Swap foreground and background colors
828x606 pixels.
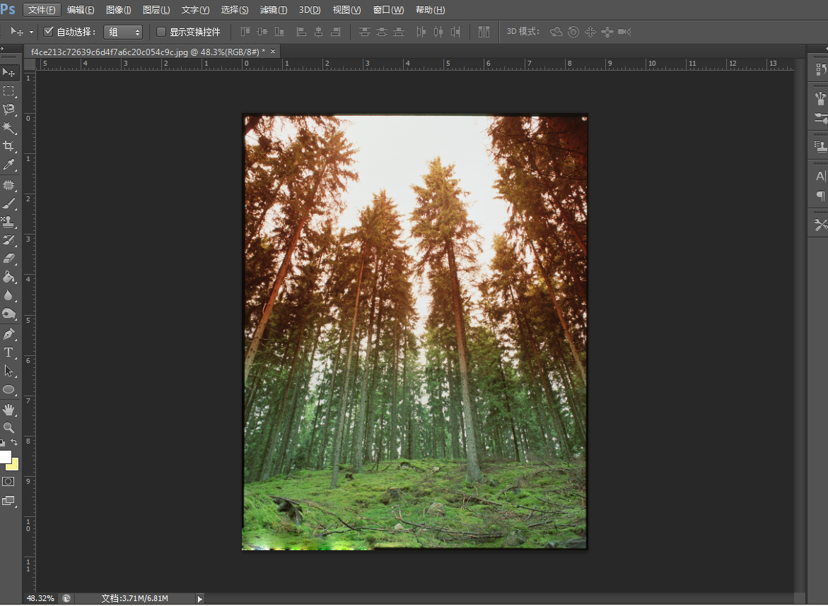click(15, 443)
